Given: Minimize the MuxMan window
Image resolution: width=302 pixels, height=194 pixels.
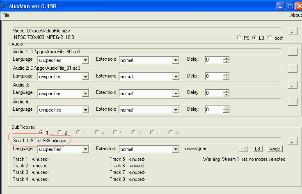Looking at the screenshot, I should tap(280, 6).
